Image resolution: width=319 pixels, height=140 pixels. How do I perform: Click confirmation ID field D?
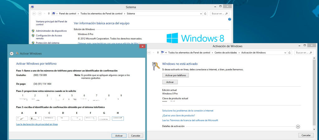click(x=63, y=119)
